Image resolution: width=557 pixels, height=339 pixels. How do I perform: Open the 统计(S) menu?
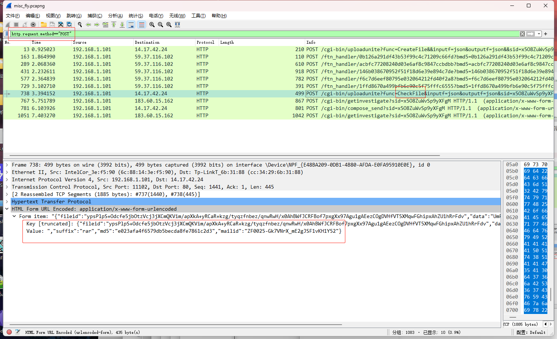tap(136, 16)
